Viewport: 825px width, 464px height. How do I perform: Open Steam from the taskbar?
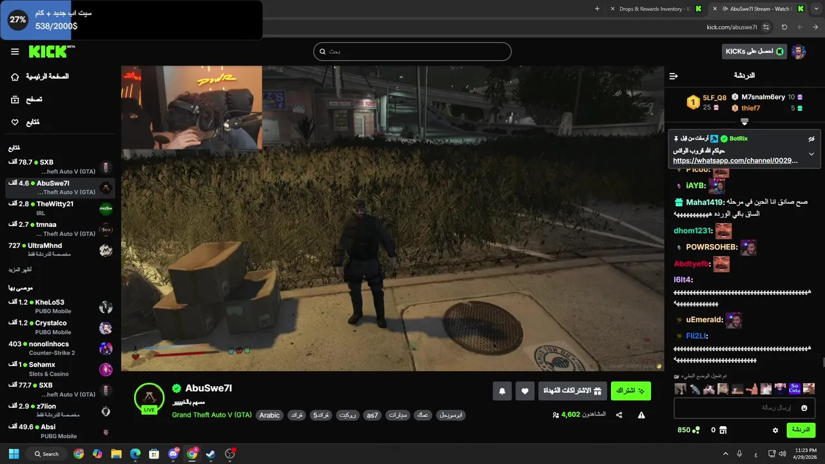tap(211, 454)
